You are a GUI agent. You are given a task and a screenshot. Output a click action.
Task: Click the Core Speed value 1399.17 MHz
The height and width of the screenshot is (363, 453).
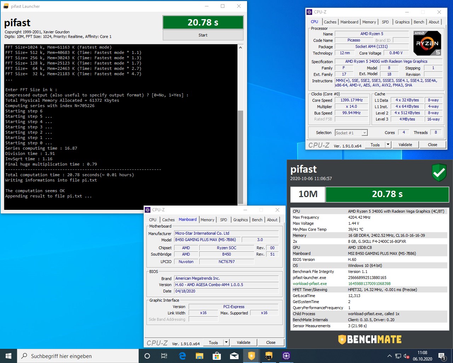(x=351, y=100)
